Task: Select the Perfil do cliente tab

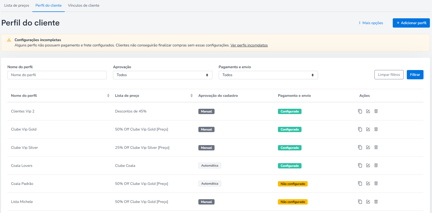Action: (49, 5)
